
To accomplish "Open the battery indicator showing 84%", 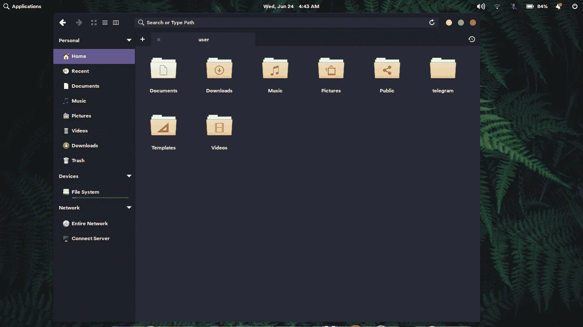I will click(536, 6).
